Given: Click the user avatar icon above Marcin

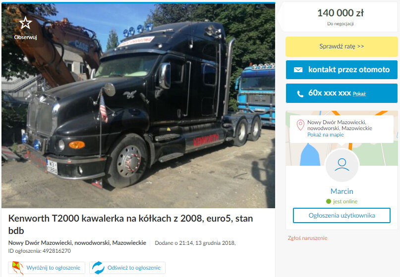Looking at the screenshot, I should [x=342, y=165].
